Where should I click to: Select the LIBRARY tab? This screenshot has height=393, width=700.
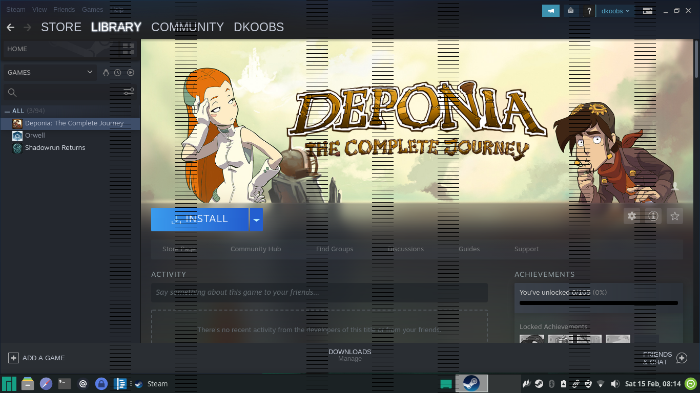116,27
